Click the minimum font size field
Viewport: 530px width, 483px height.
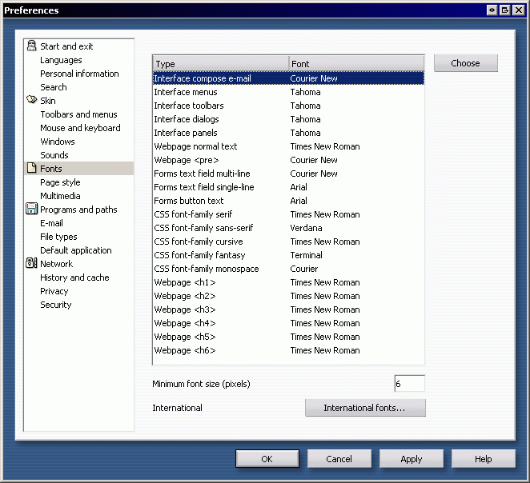click(408, 384)
